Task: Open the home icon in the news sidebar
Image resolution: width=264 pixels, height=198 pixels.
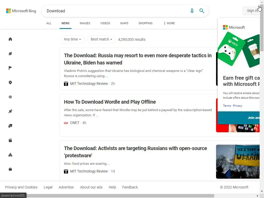Action: tap(10, 39)
